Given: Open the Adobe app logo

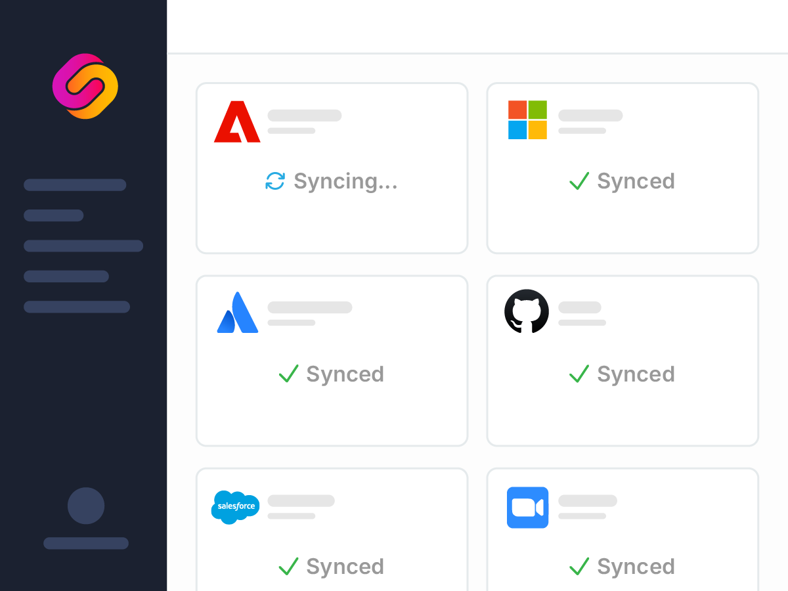Looking at the screenshot, I should pos(237,121).
